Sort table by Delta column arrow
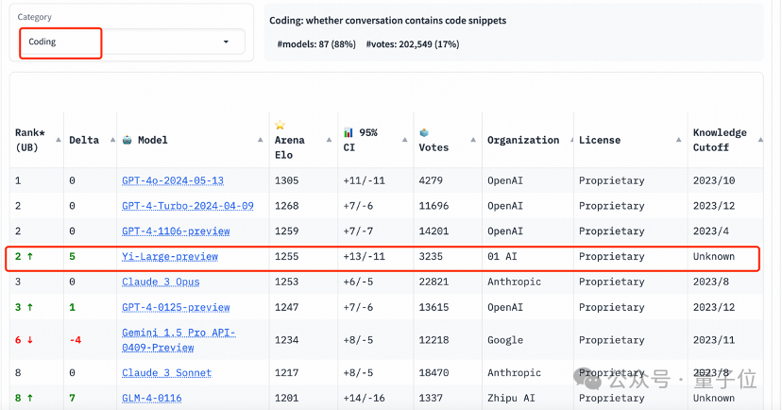This screenshot has width=782, height=410. point(112,140)
